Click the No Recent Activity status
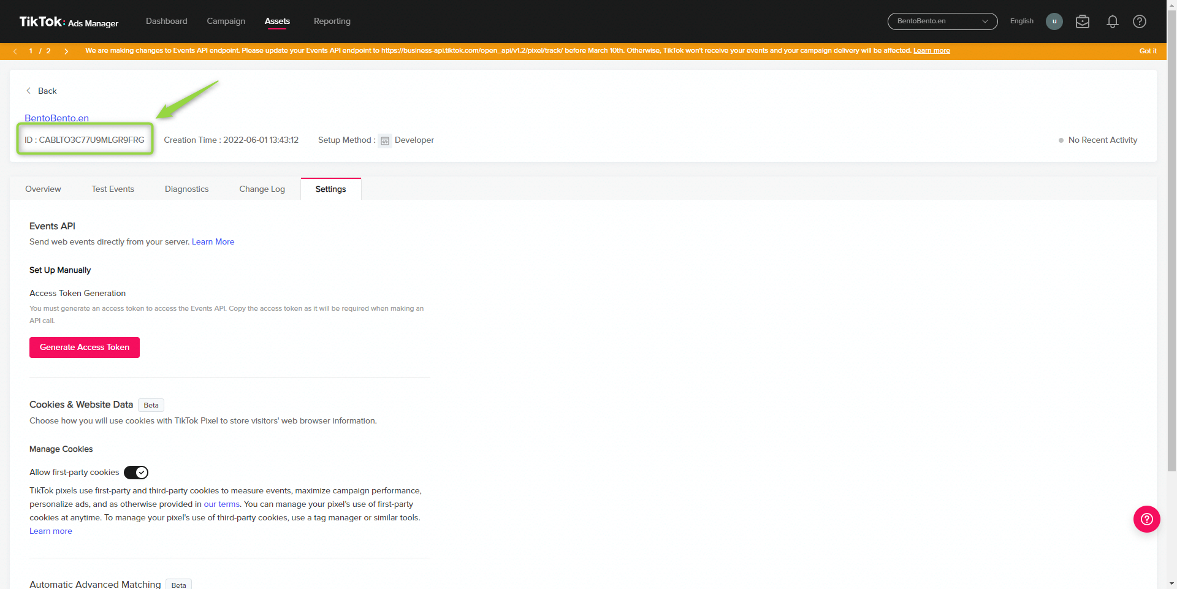This screenshot has height=589, width=1177. point(1098,140)
